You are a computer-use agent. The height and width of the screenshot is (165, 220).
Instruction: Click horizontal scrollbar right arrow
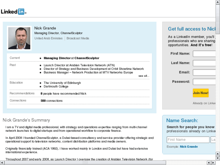[x=213, y=163]
